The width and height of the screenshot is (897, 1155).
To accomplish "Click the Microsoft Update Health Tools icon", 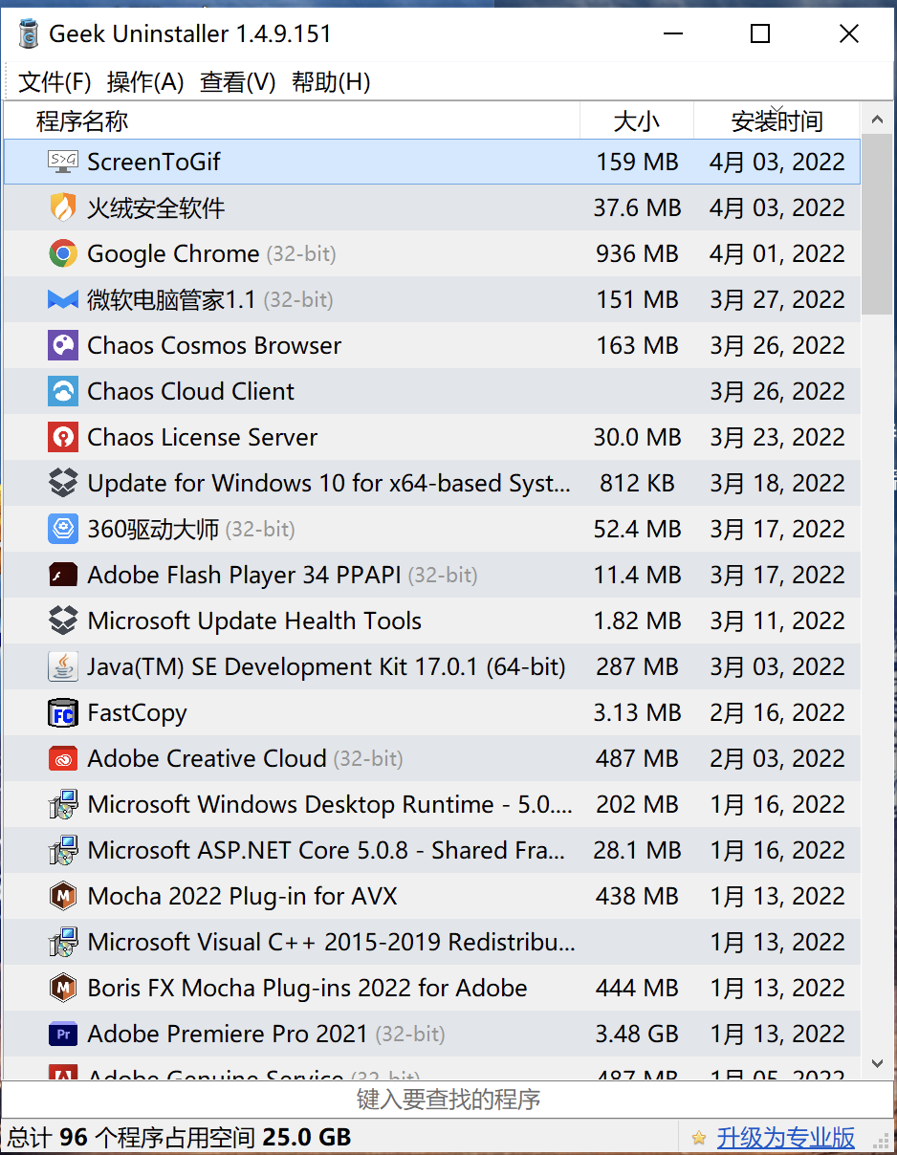I will click(63, 621).
